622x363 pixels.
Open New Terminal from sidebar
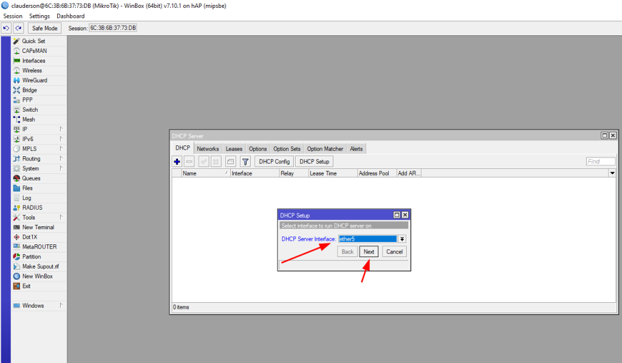[x=38, y=227]
